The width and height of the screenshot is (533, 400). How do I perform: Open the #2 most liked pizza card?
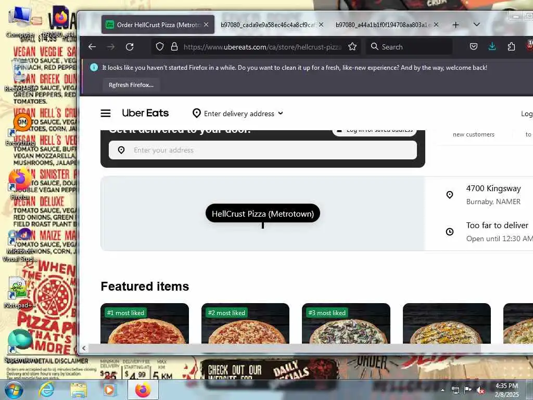point(245,323)
